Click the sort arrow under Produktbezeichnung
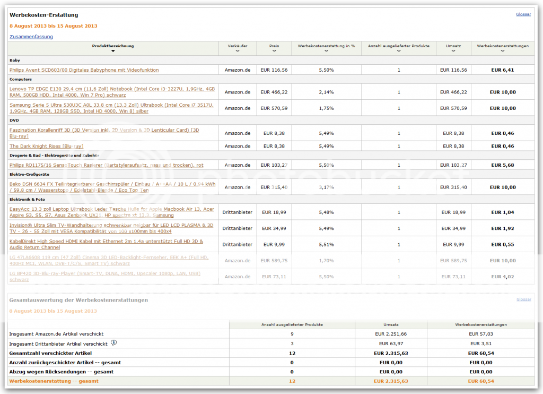 pyautogui.click(x=113, y=51)
